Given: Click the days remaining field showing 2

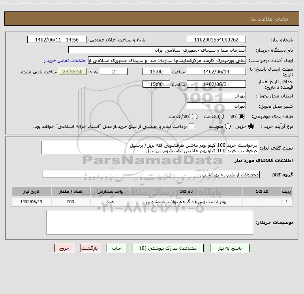Looking at the screenshot, I should (x=114, y=71).
